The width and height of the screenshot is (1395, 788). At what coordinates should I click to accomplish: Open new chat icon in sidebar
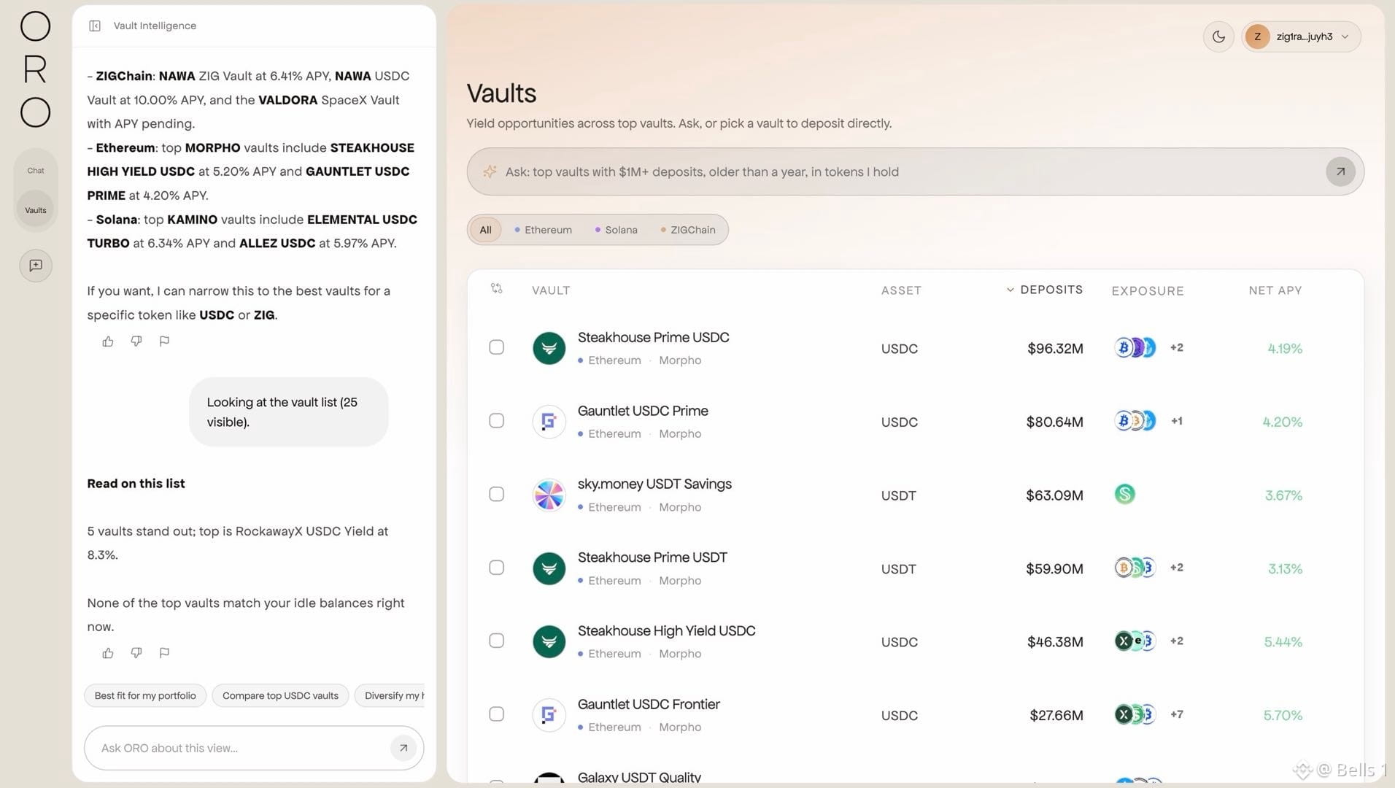(36, 266)
